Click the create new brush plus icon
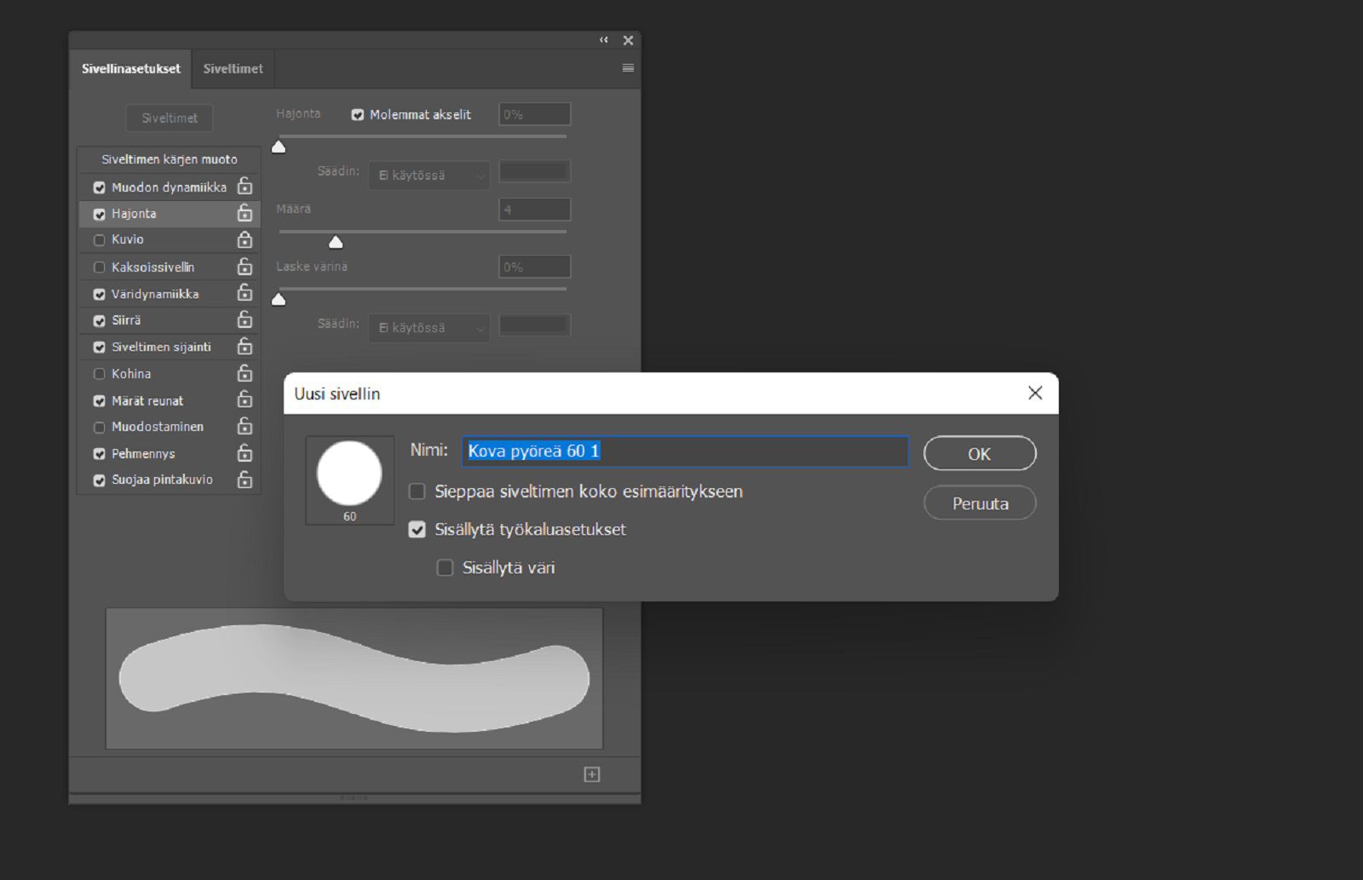The image size is (1363, 880). click(592, 774)
